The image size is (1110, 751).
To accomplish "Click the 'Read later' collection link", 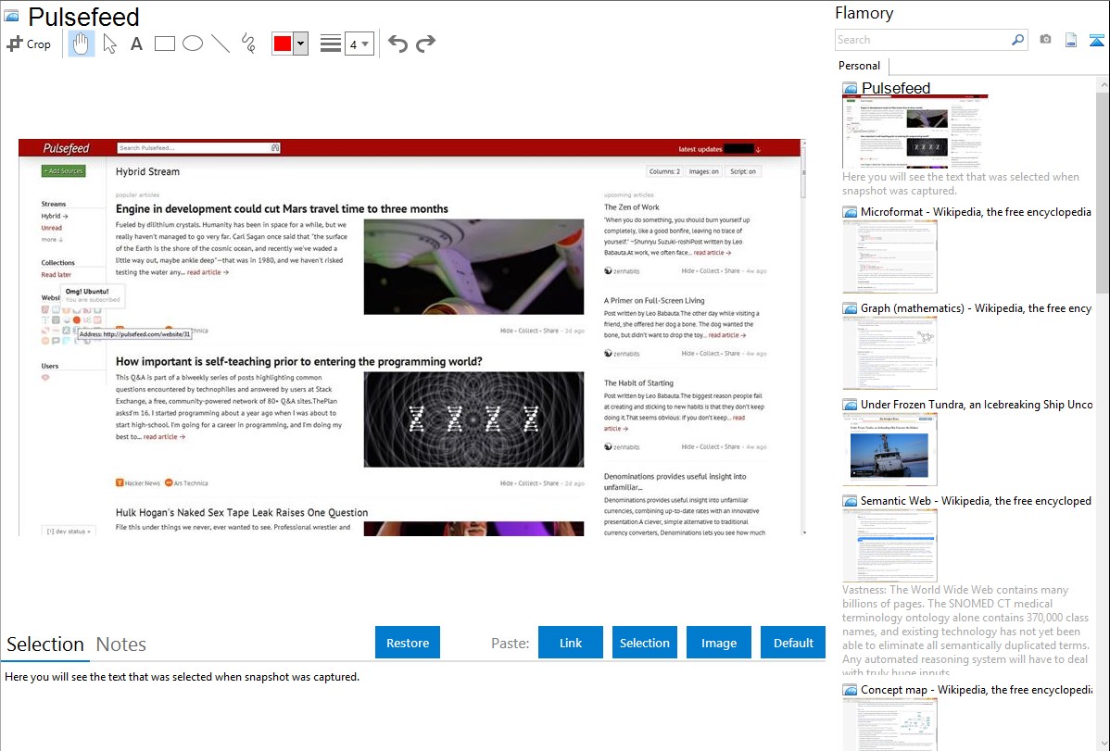I will click(56, 275).
